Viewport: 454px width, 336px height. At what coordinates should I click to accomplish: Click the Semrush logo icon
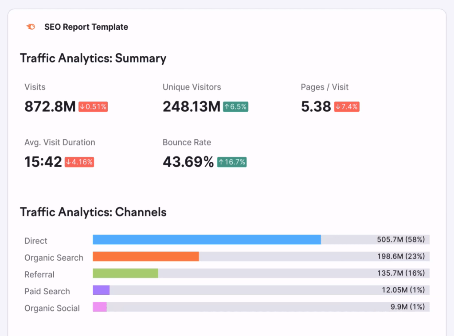[31, 27]
